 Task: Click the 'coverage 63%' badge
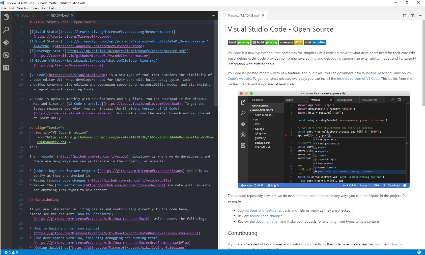pos(291,42)
